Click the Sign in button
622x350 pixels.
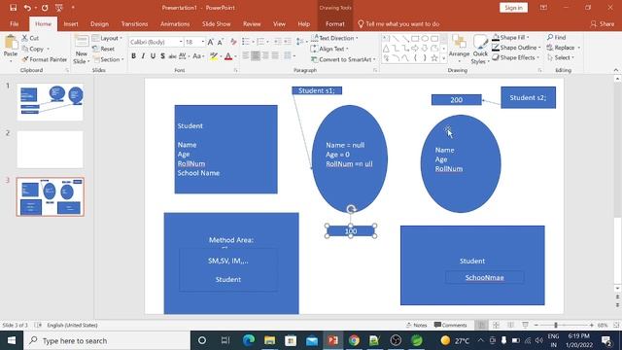coord(513,8)
